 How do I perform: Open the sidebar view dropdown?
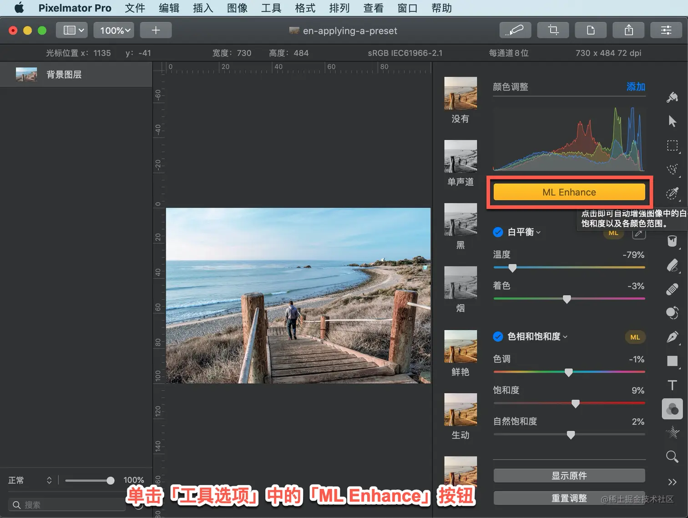pos(72,30)
